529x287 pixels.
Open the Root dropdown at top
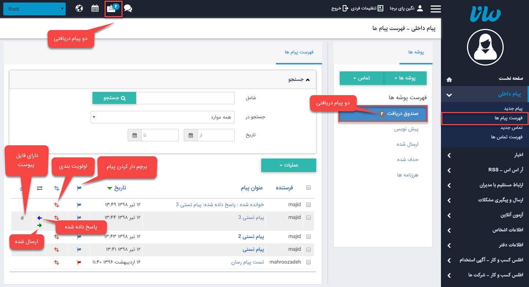click(x=34, y=8)
